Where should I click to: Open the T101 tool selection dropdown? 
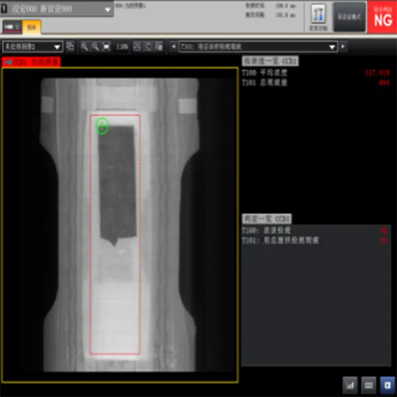coord(258,46)
